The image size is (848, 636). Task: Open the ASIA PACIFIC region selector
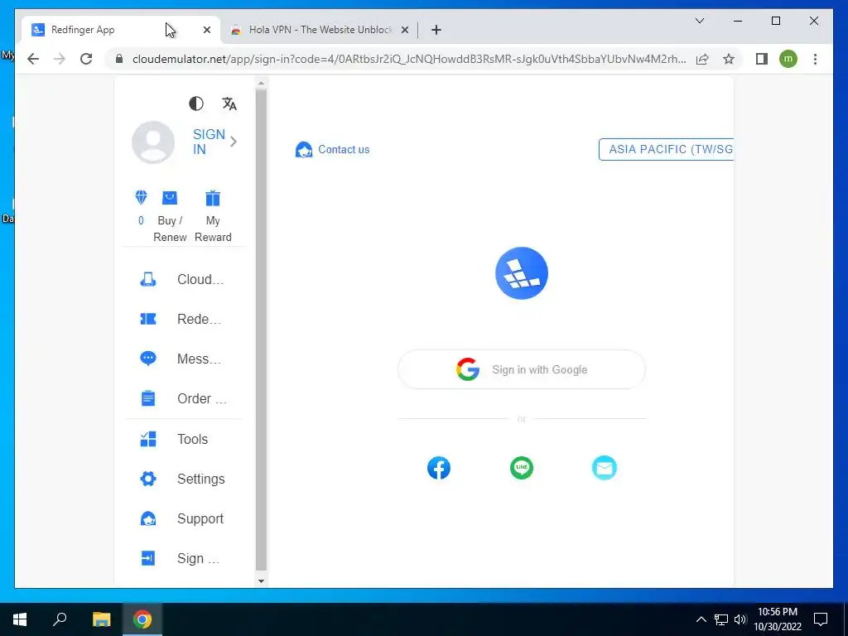click(666, 149)
